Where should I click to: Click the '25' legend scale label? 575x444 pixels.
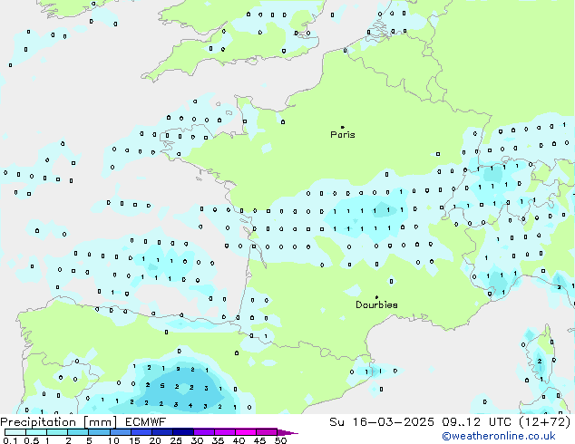[x=176, y=440]
